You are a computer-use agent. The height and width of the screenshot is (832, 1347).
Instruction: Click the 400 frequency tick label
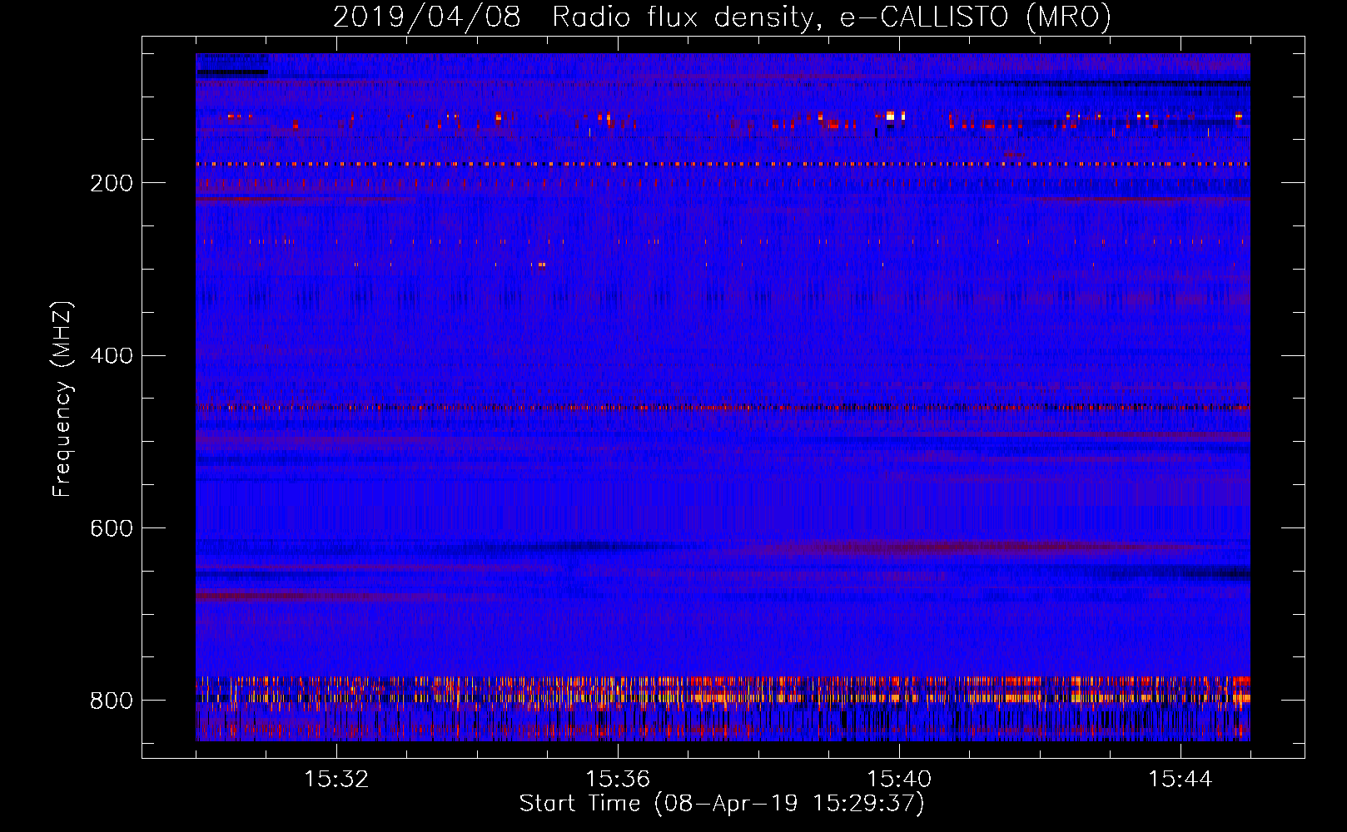[111, 356]
